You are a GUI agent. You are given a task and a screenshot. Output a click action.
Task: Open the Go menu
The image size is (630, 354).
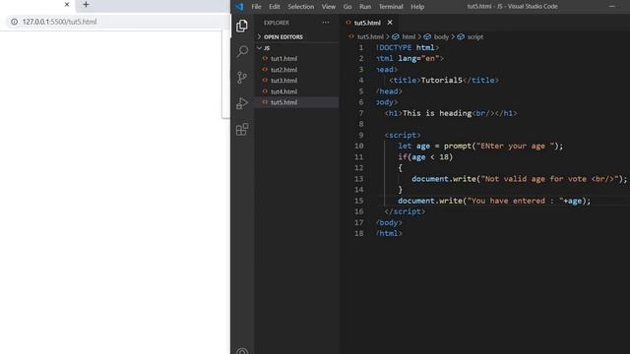(347, 7)
